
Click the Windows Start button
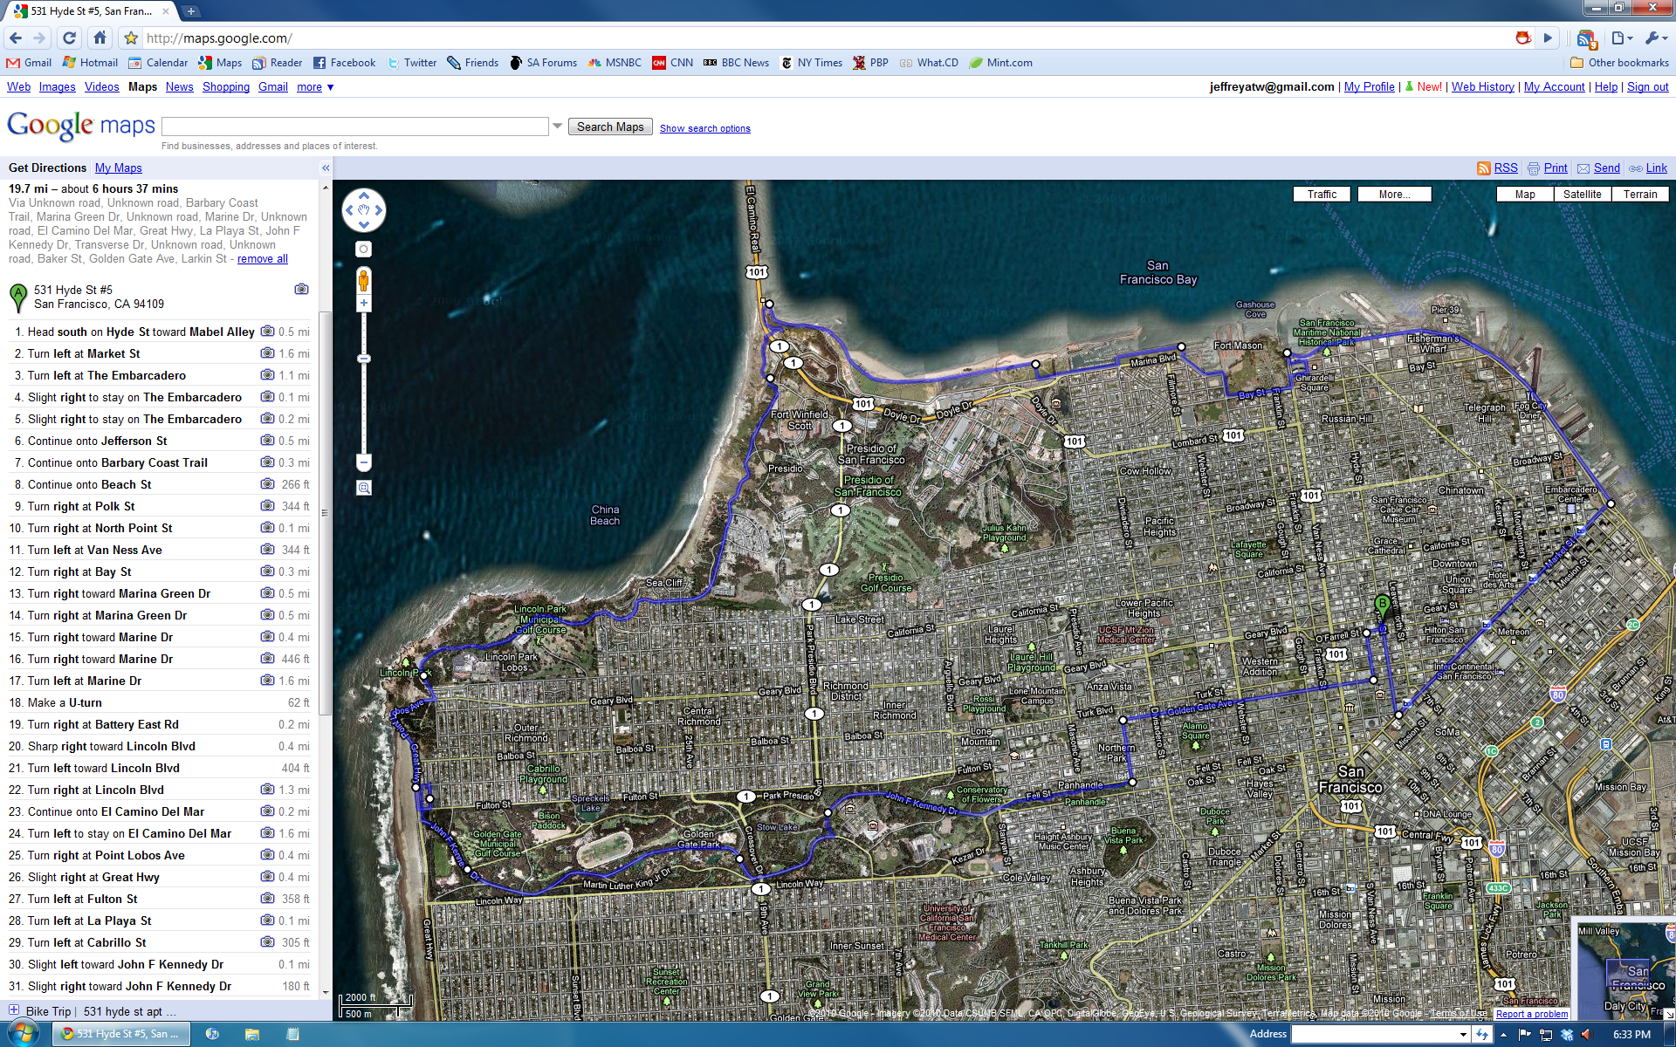24,1034
